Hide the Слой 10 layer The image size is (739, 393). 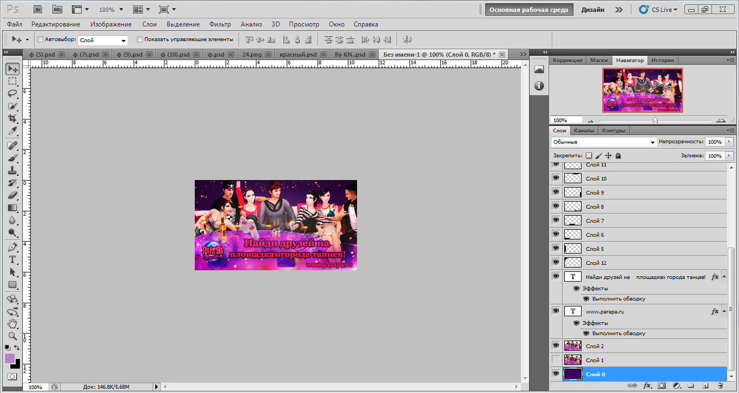(556, 178)
